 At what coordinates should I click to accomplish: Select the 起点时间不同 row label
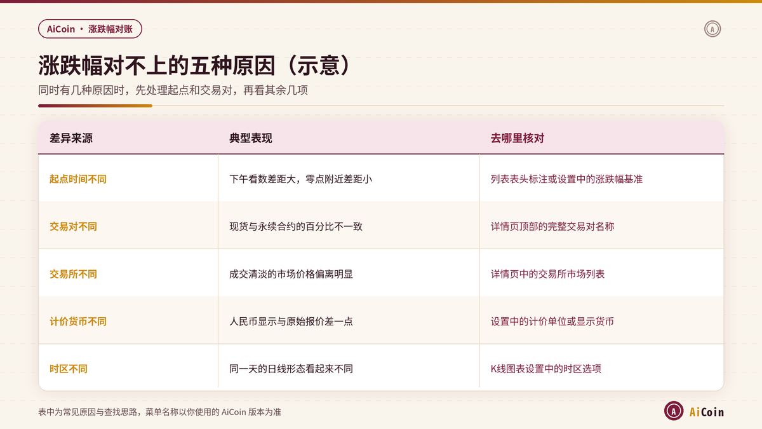pos(78,179)
